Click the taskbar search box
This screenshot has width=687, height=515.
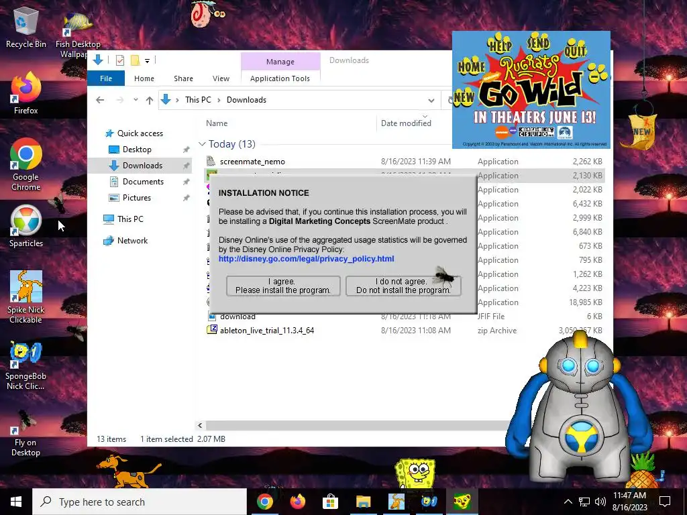pyautogui.click(x=140, y=502)
